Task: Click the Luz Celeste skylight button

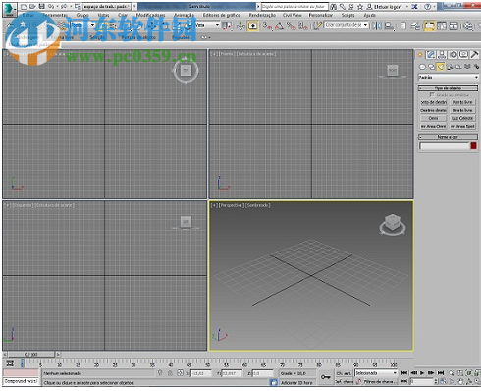Action: tap(462, 118)
